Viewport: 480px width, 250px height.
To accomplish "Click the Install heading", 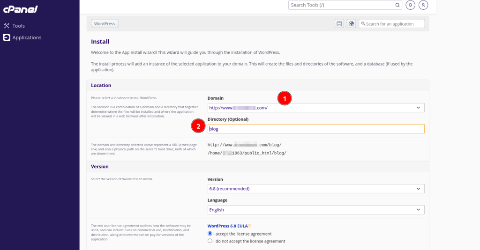I will [100, 42].
